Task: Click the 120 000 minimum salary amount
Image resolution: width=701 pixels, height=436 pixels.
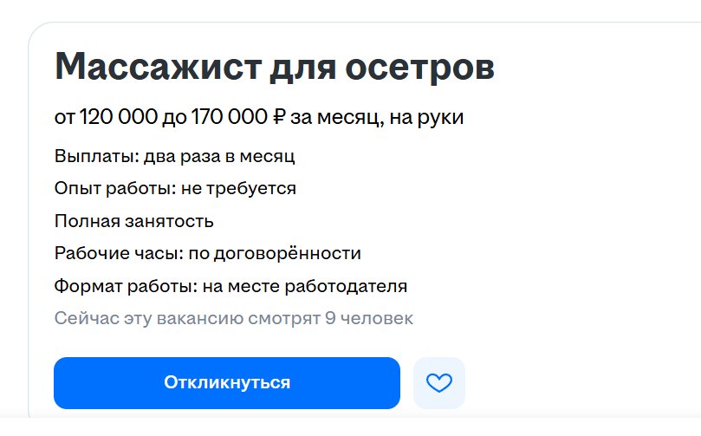Action: coord(116,117)
